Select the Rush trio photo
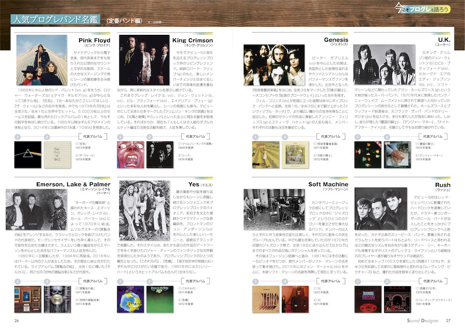The width and height of the screenshot is (465, 329). [380, 208]
